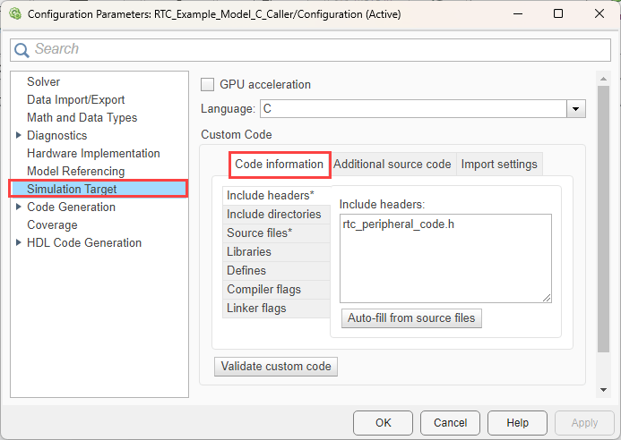Select the Code information tab
Image resolution: width=621 pixels, height=440 pixels.
[x=279, y=165]
